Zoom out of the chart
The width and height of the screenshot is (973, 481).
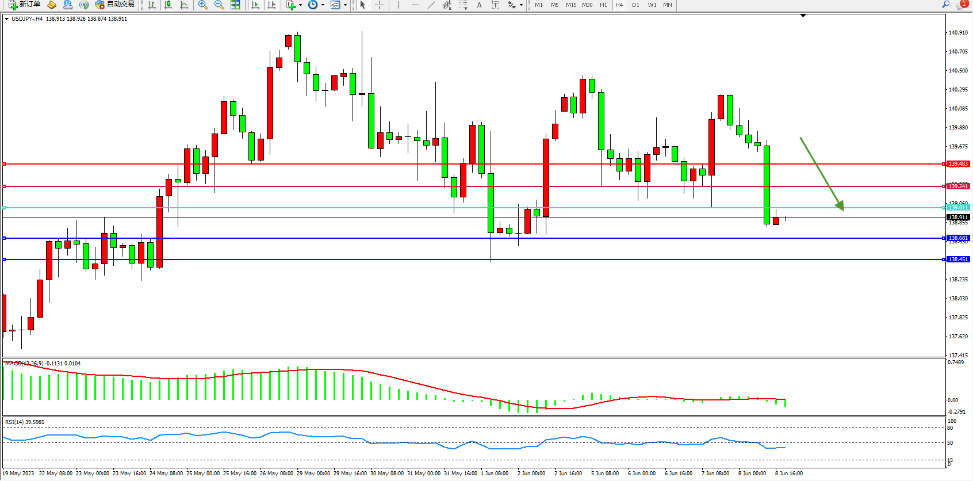tap(219, 5)
